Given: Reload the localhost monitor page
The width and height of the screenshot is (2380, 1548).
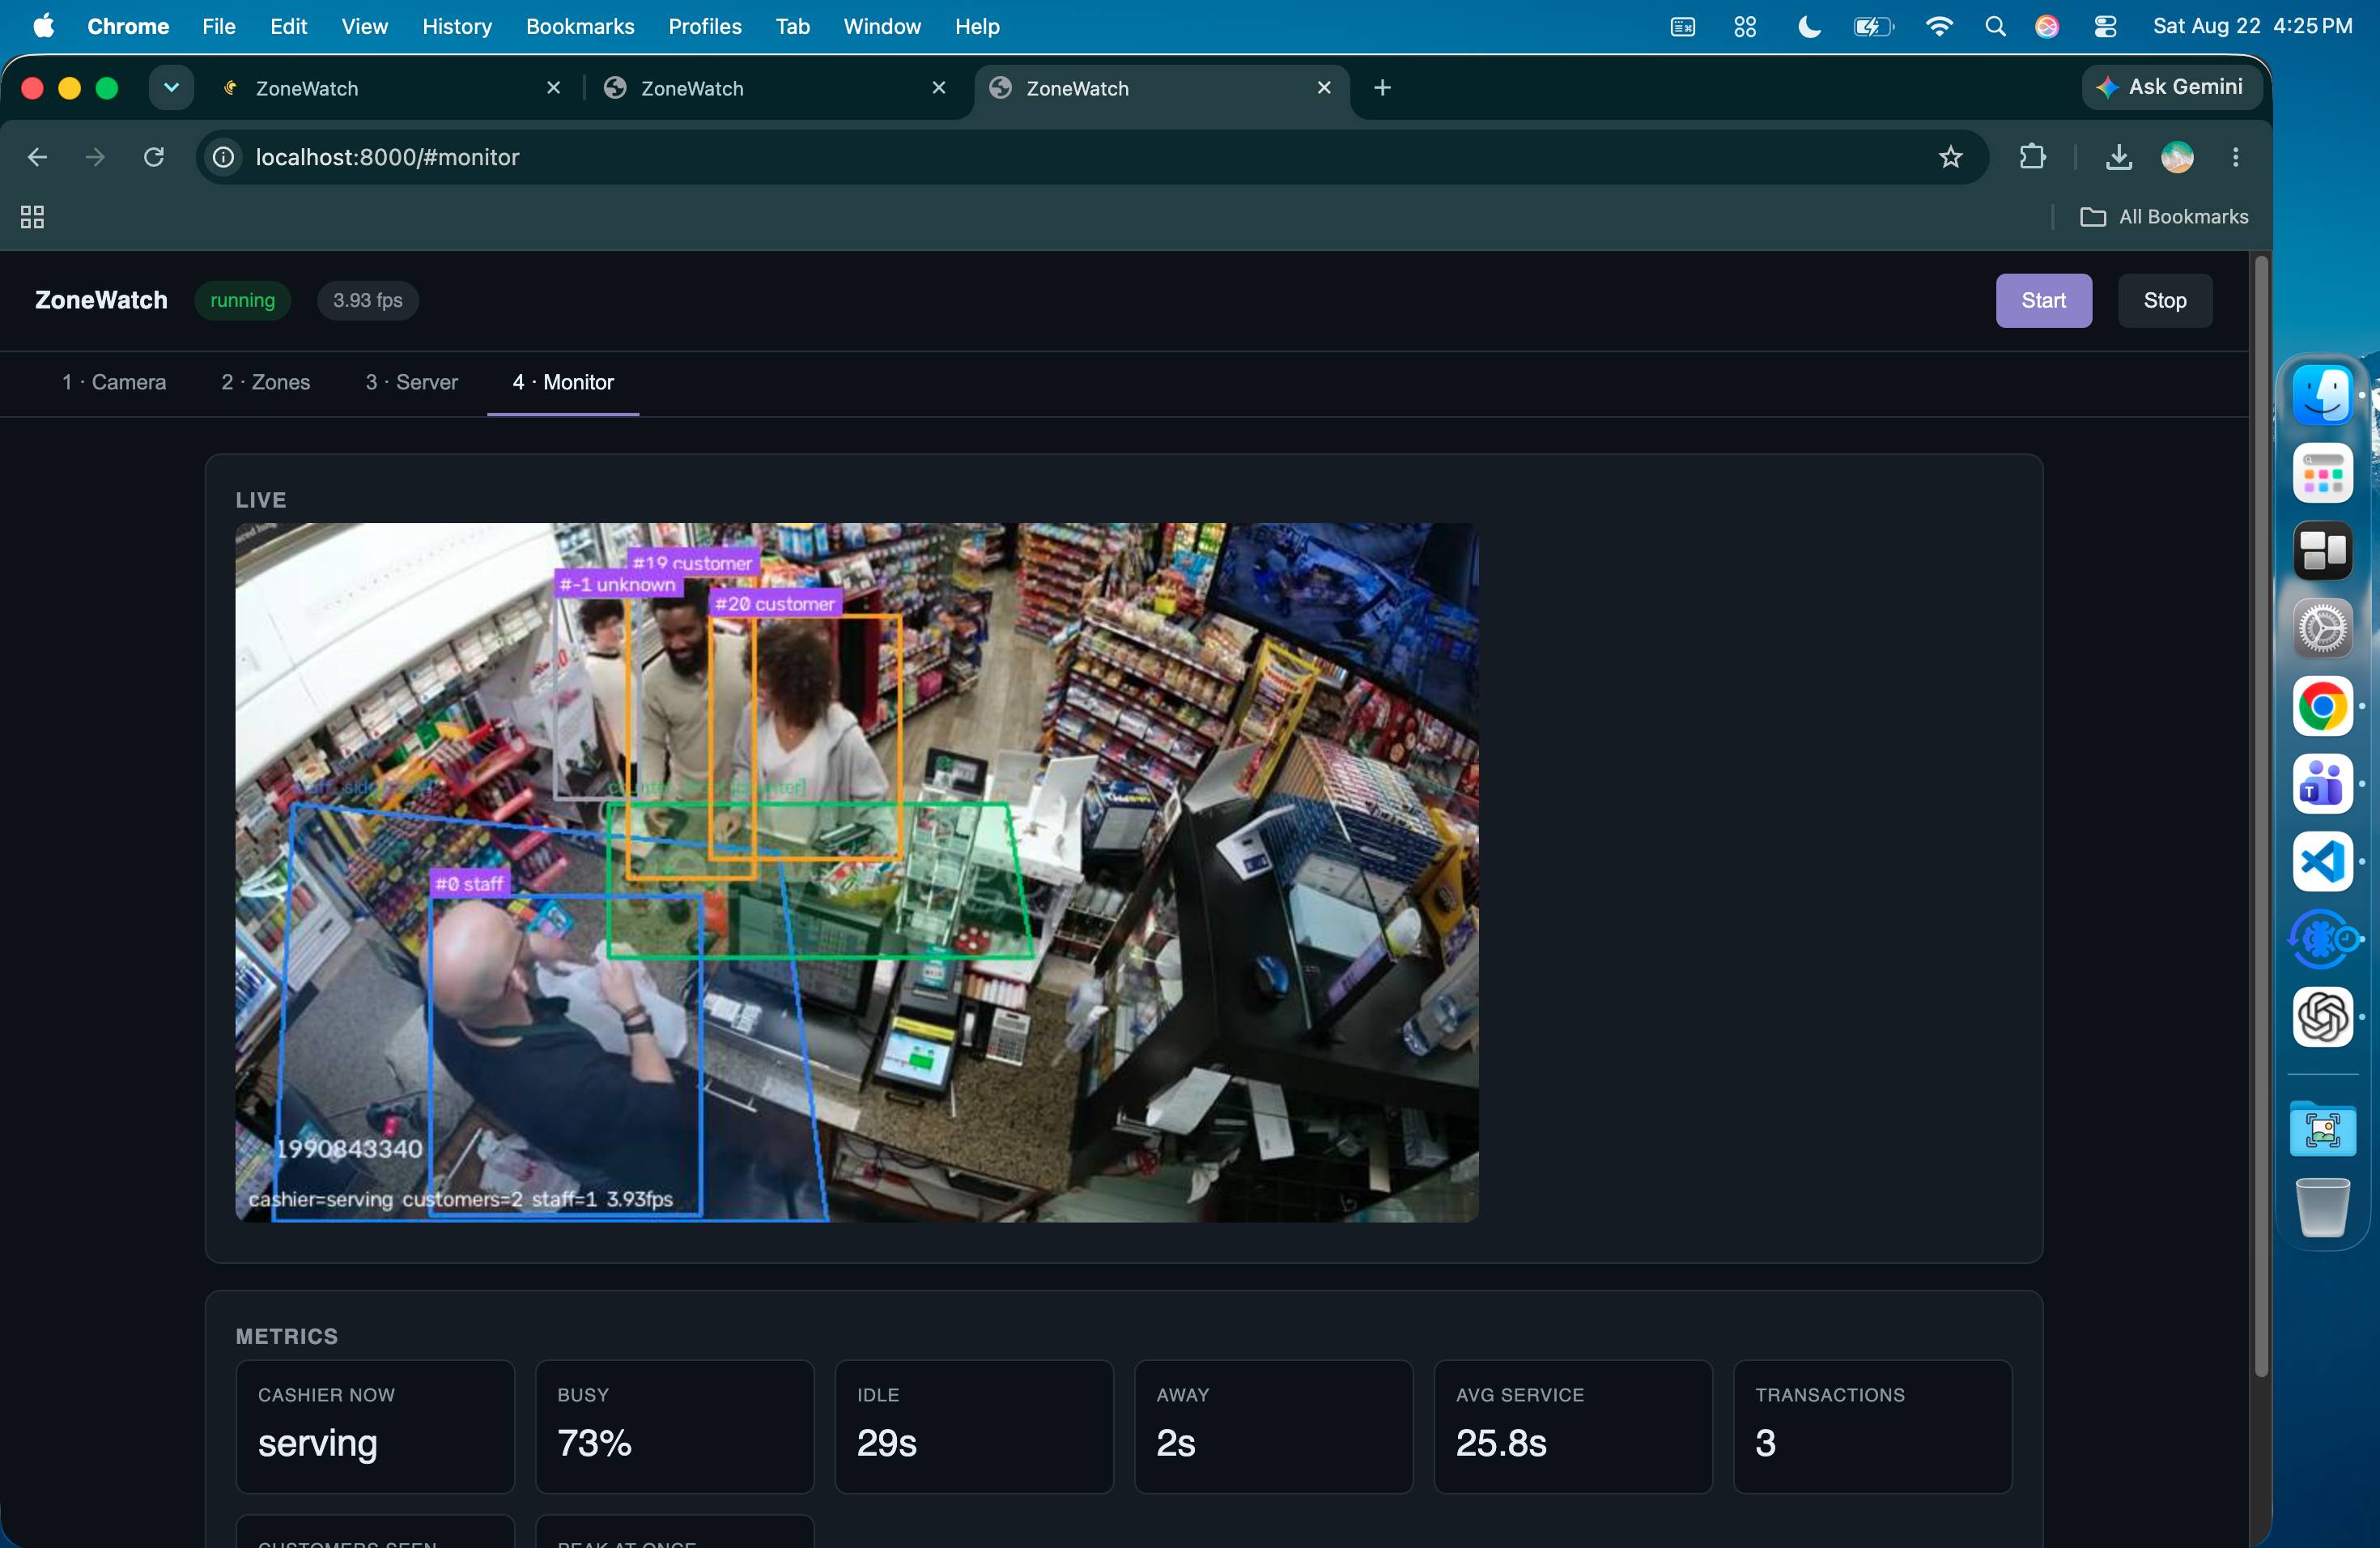Looking at the screenshot, I should pos(153,157).
